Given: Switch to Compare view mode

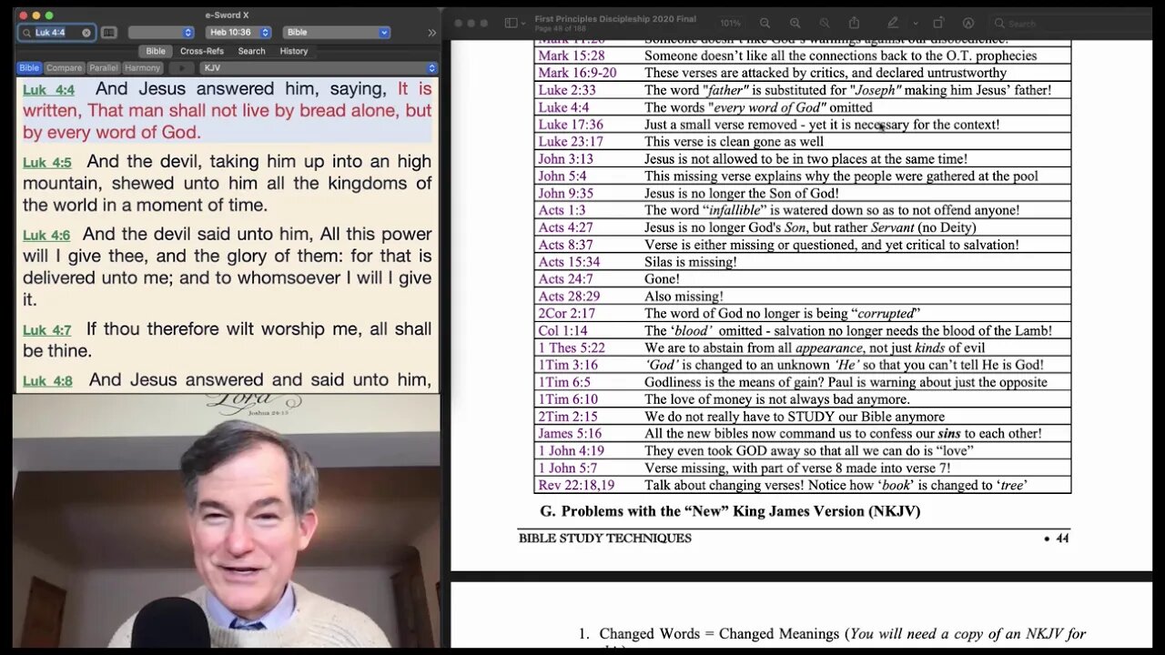Looking at the screenshot, I should tap(64, 68).
